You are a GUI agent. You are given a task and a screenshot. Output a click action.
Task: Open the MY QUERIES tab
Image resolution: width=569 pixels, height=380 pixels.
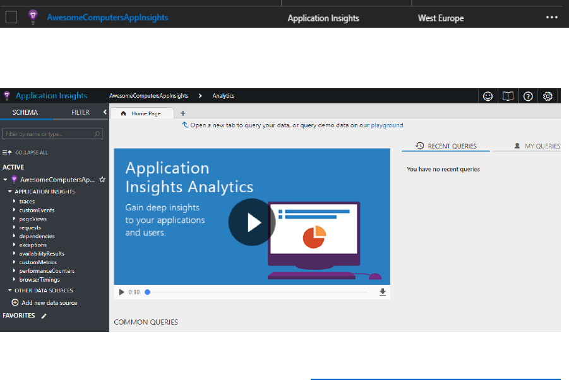pos(537,146)
